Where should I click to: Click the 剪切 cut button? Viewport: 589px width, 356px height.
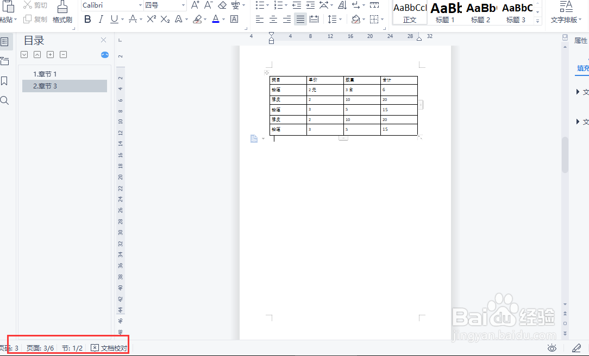(x=35, y=5)
